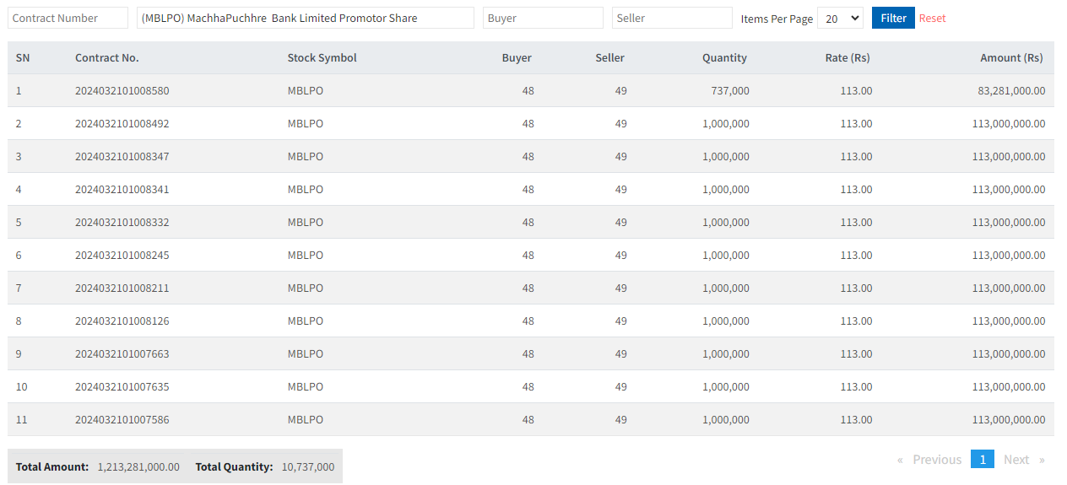This screenshot has width=1067, height=485.
Task: Select contract number 2024032101008580
Action: coord(122,90)
